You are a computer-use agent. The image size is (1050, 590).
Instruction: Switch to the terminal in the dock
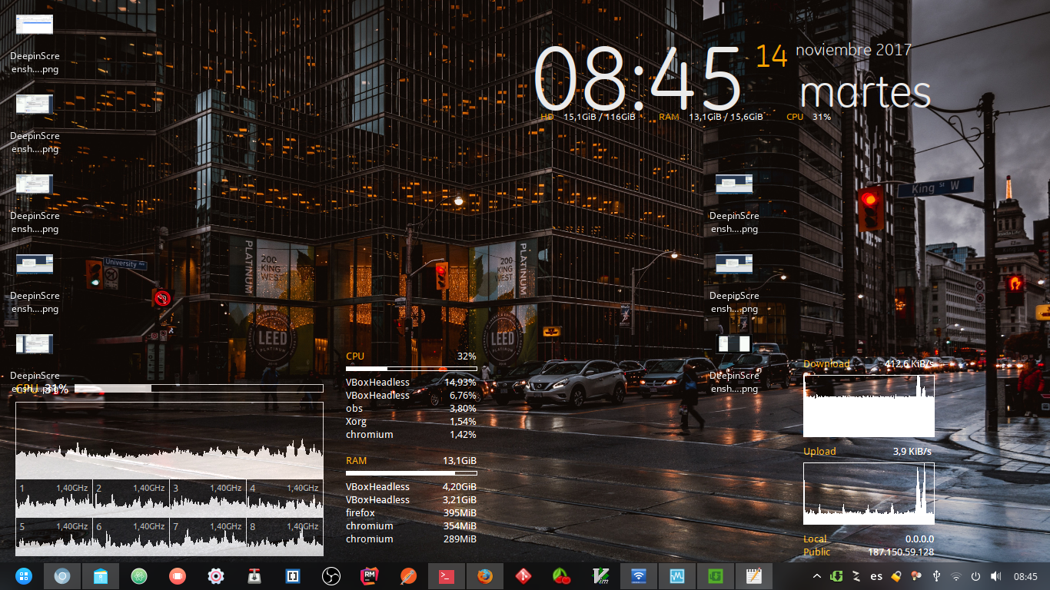pyautogui.click(x=447, y=576)
